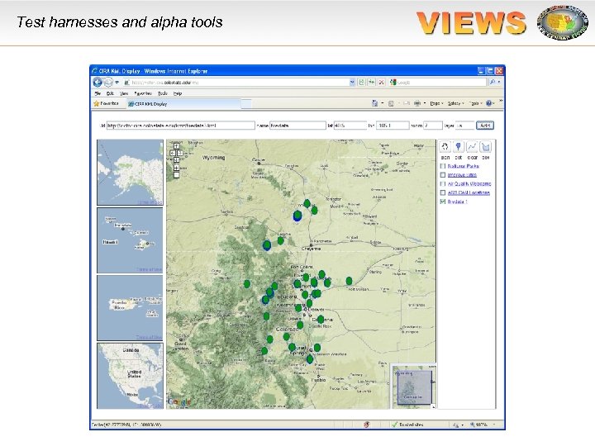Click the Home icon in command bar
This screenshot has width=595, height=446.
(x=375, y=103)
